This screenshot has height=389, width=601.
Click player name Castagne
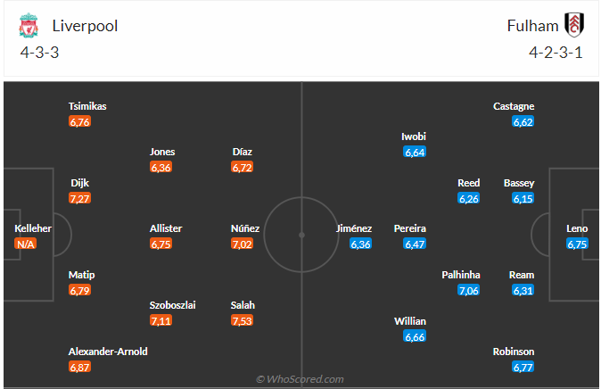click(x=514, y=106)
